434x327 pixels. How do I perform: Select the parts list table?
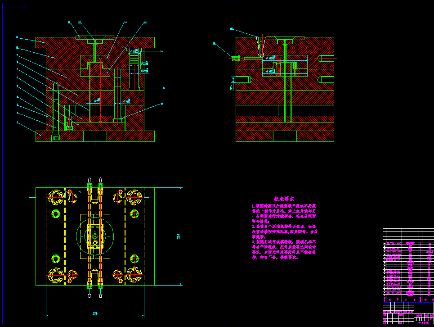tap(408, 265)
